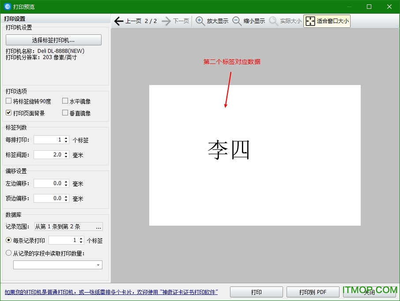Uncheck print page background (打印页面背景)
Image resolution: width=400 pixels, height=301 pixels.
(9, 113)
